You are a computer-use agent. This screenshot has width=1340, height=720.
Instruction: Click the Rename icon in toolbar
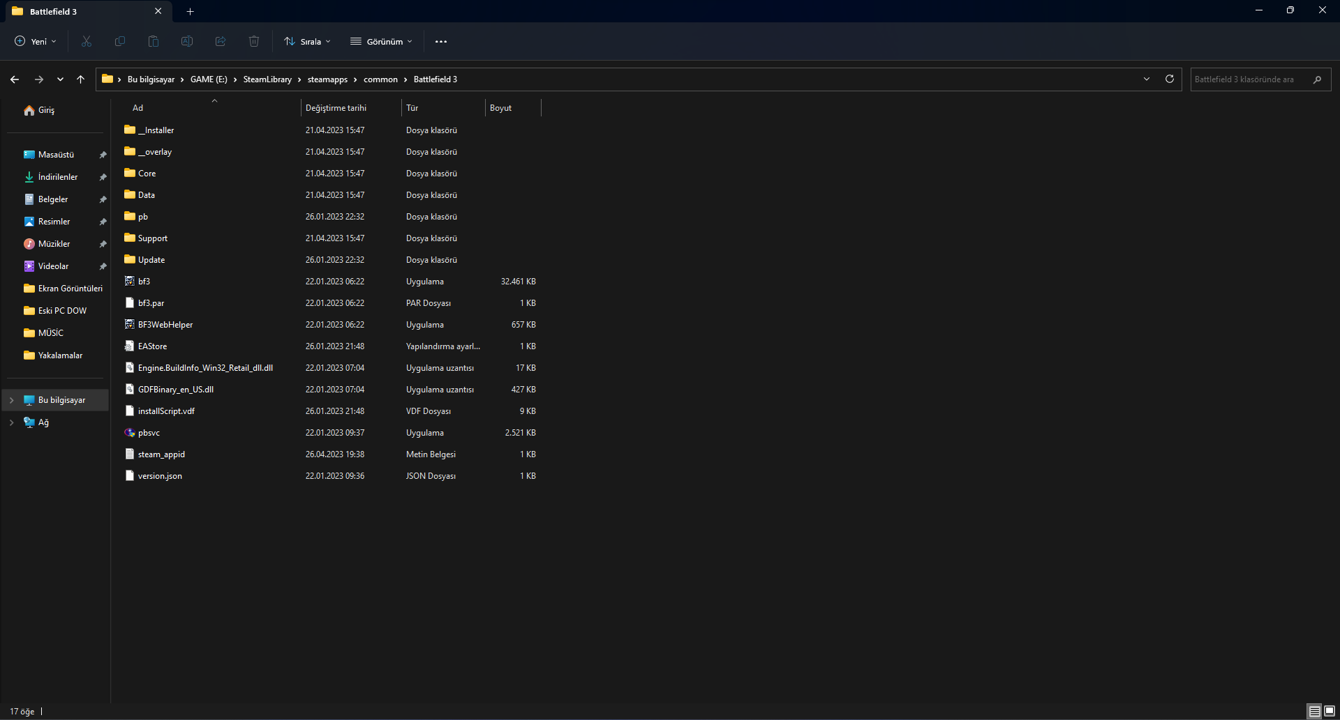(187, 42)
